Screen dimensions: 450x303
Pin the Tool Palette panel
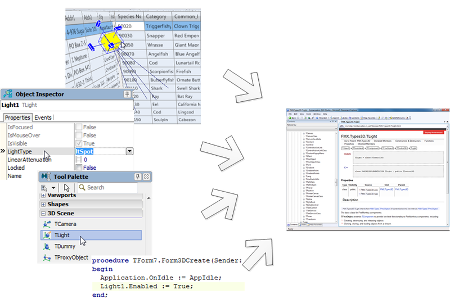[138, 177]
